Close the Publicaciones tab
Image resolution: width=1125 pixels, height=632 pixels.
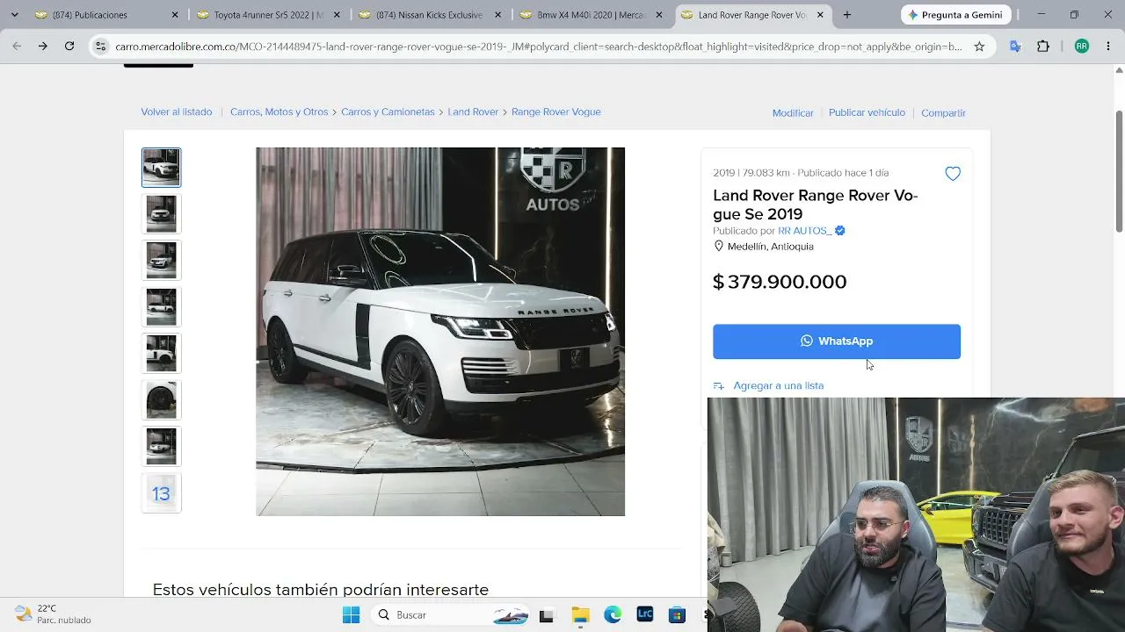point(175,15)
